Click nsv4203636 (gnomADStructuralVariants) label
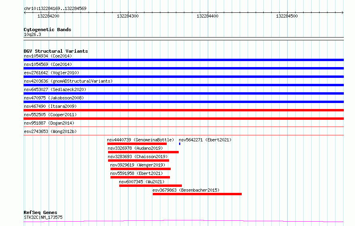Screen dimensions: 355x226 [x=68, y=81]
